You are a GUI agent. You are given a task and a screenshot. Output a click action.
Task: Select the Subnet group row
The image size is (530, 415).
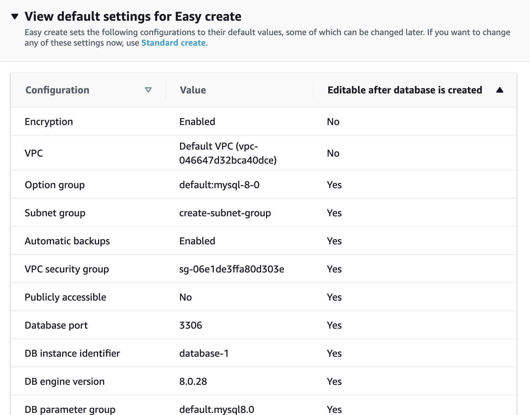point(55,213)
